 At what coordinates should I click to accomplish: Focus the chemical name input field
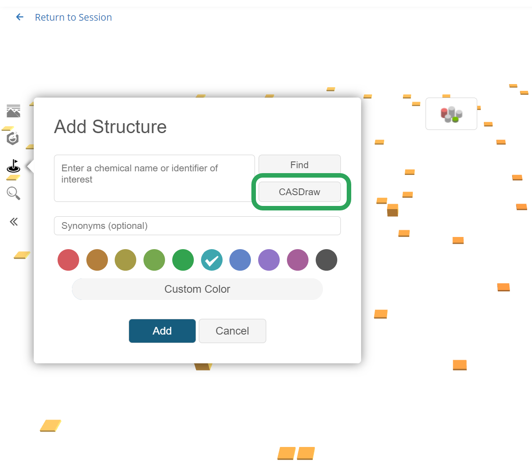(x=154, y=178)
